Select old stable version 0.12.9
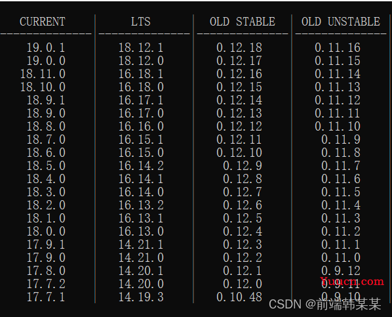This screenshot has height=317, width=392. coord(243,166)
